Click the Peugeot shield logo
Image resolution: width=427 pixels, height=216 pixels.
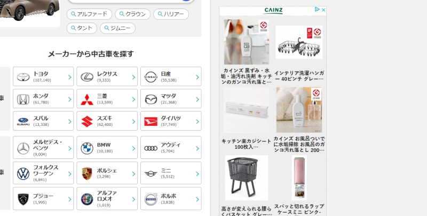point(23,199)
